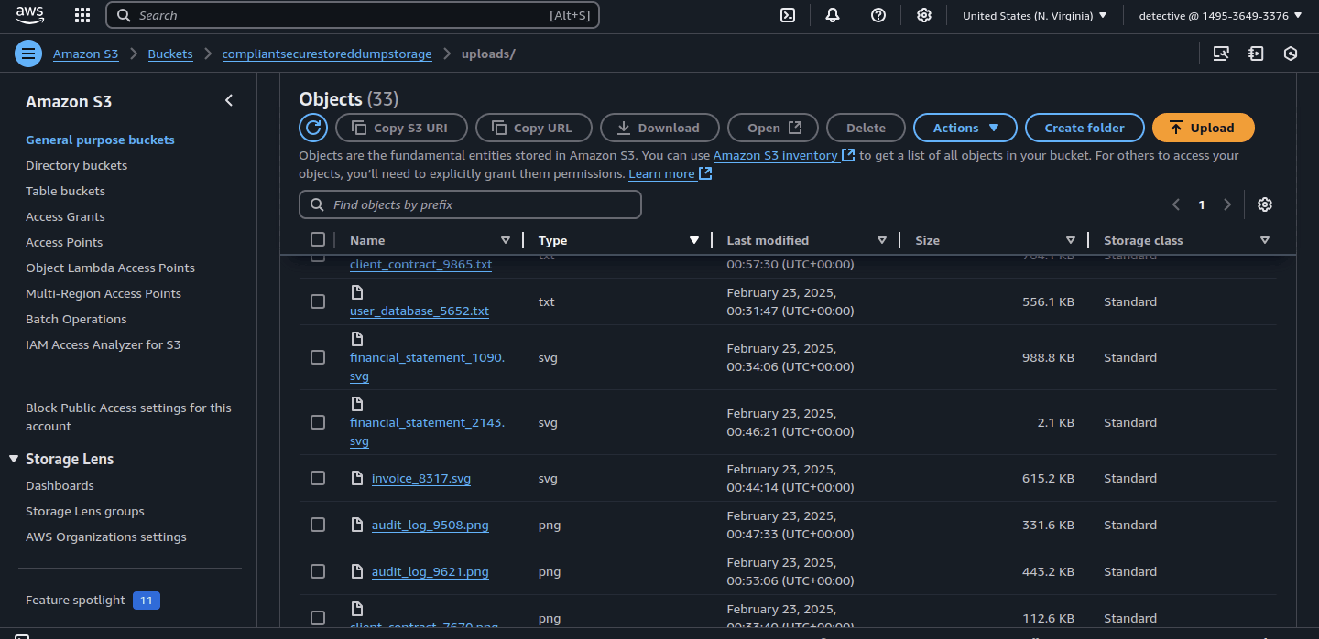Open Access Grants in sidebar
The height and width of the screenshot is (639, 1319).
(65, 216)
